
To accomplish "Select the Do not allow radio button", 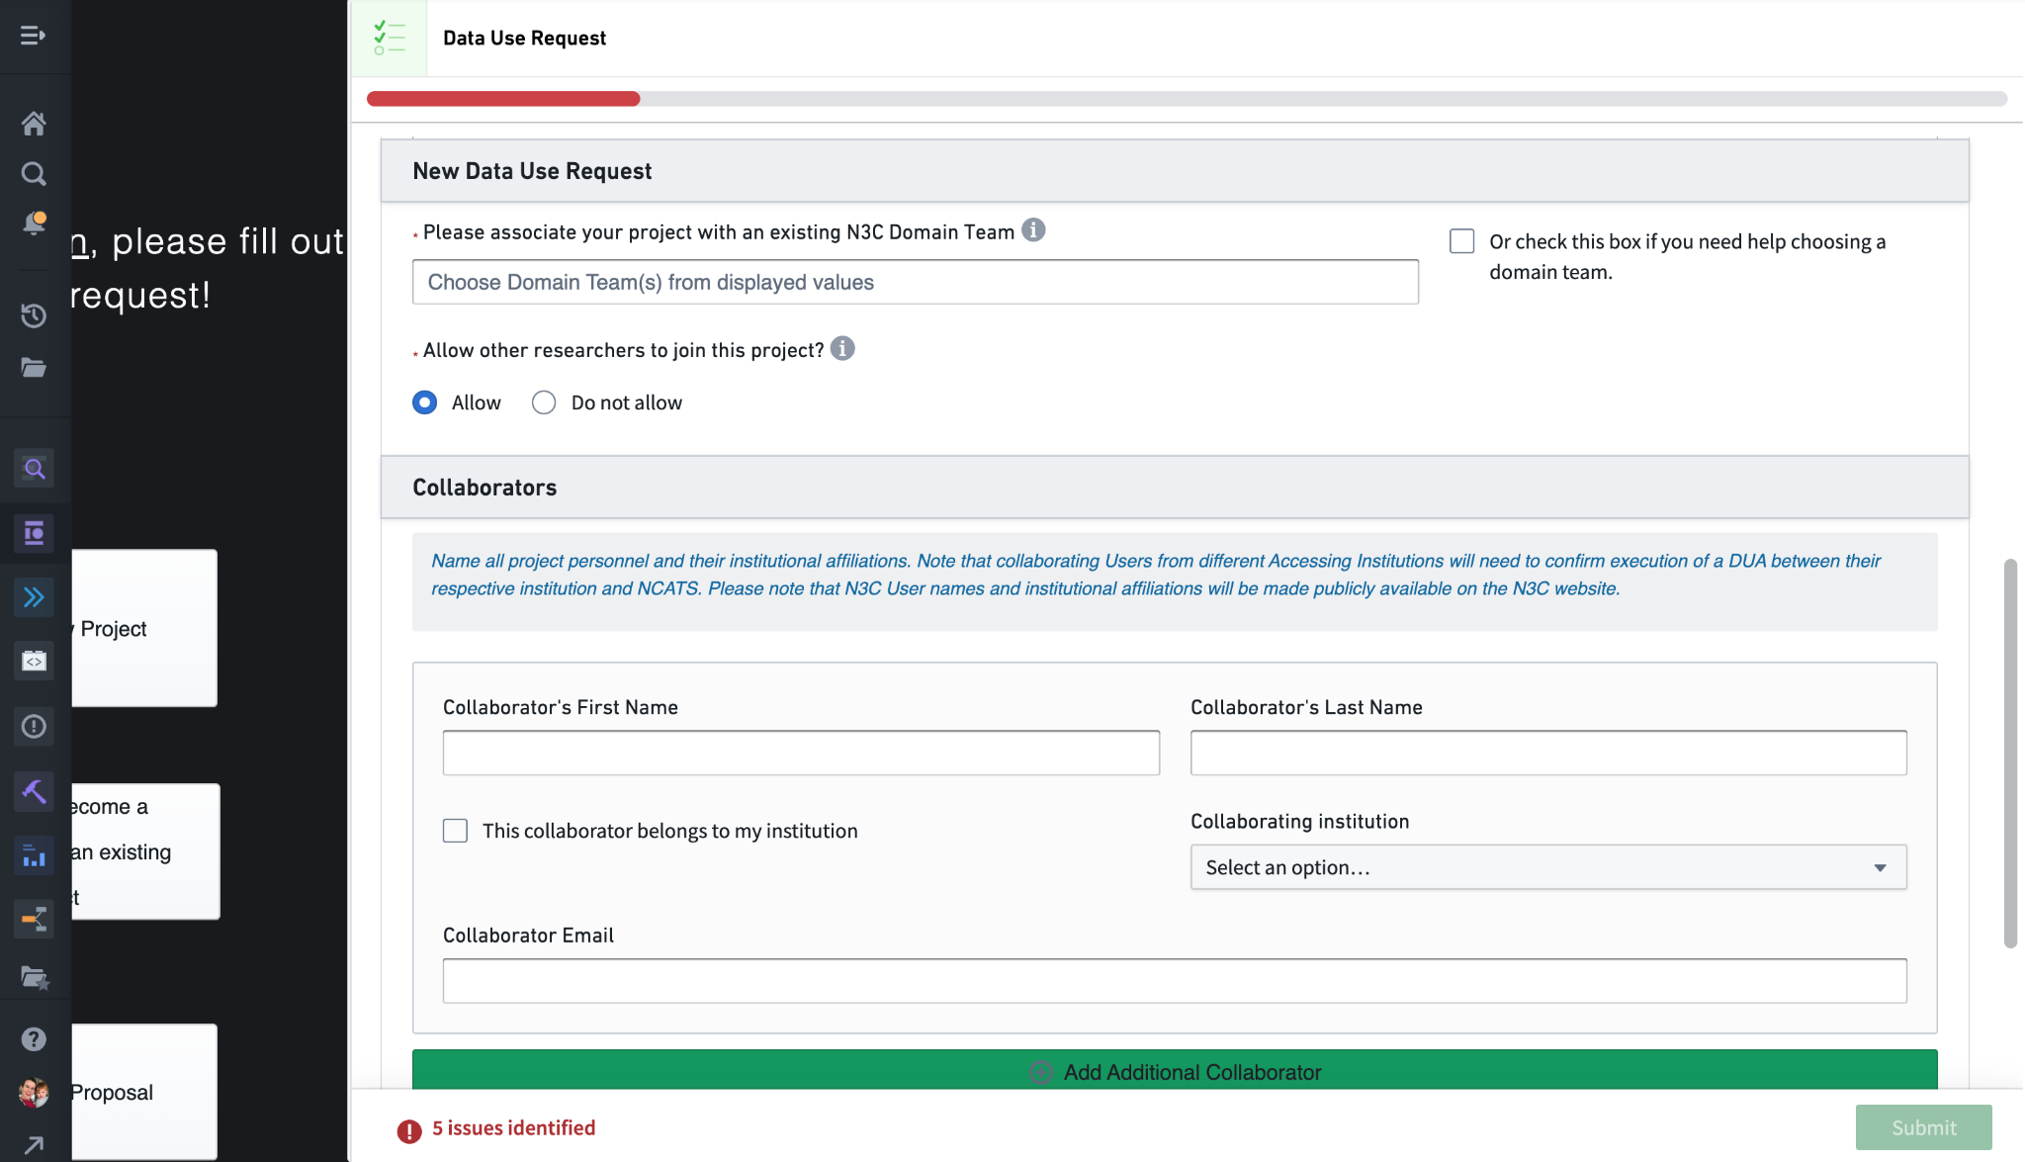I will coord(543,402).
